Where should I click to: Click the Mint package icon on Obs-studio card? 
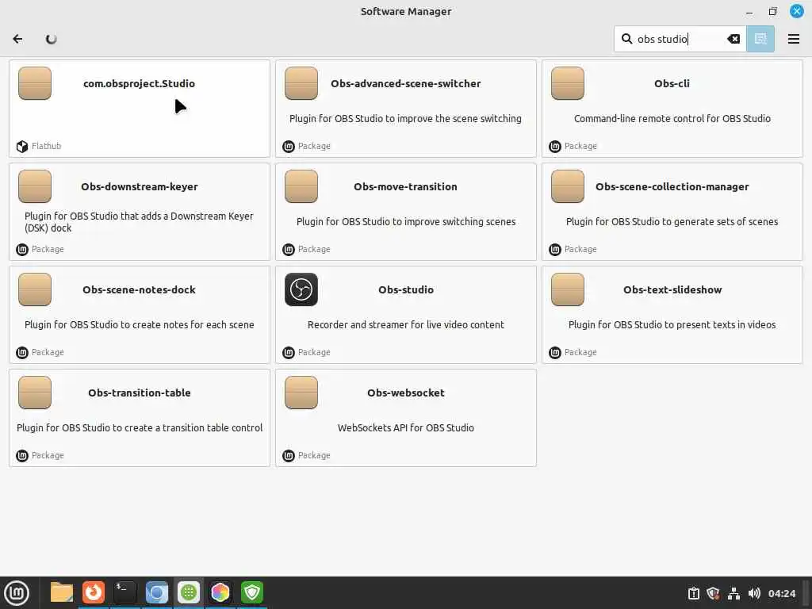289,353
